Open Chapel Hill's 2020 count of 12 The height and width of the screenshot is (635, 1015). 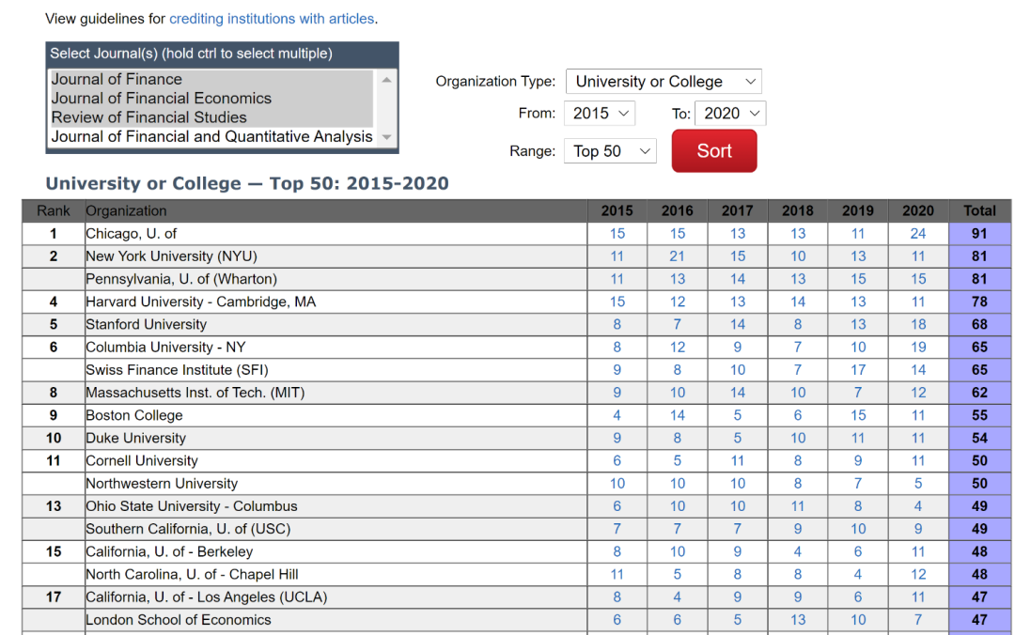(x=918, y=574)
